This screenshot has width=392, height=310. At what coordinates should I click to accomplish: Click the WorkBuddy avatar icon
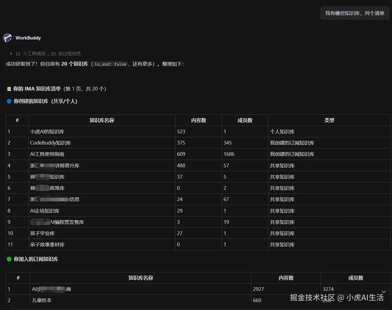coord(7,38)
